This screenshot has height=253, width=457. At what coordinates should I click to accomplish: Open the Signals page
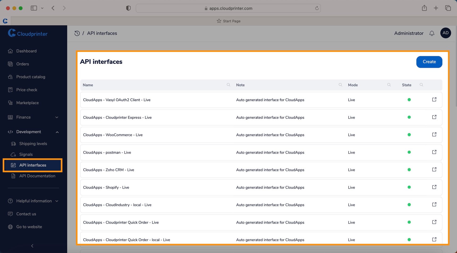(x=26, y=154)
